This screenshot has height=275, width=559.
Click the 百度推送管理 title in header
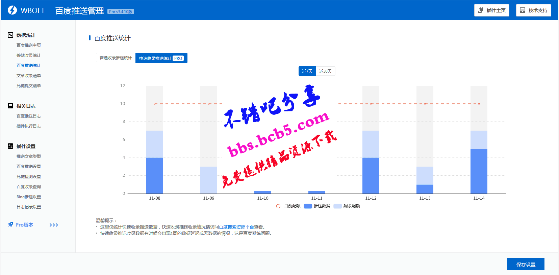[x=79, y=11]
